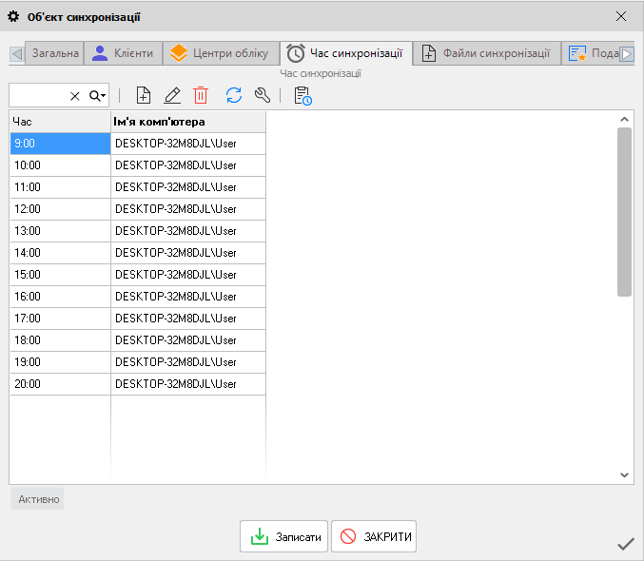This screenshot has height=561, width=644.
Task: Click the checkmark icon at bottom right
Action: (x=625, y=544)
